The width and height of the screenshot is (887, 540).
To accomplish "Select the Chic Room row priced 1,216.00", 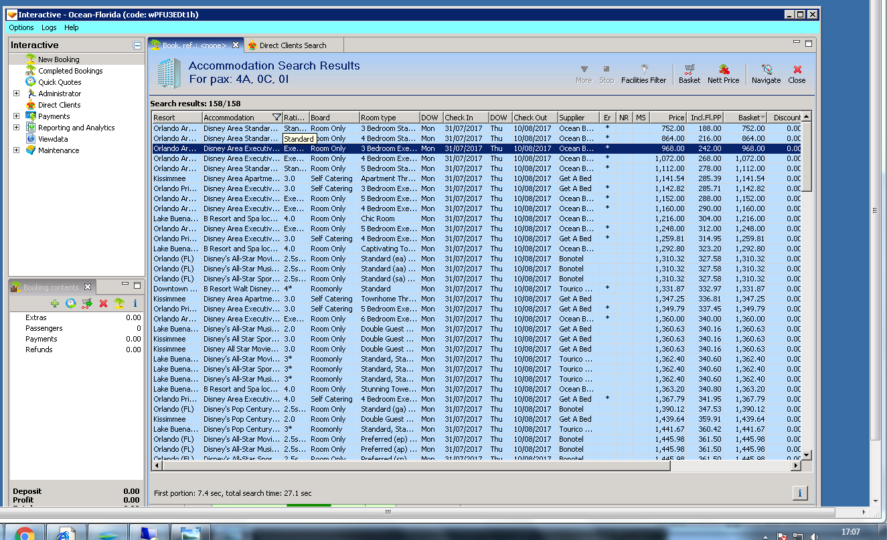I will 477,219.
